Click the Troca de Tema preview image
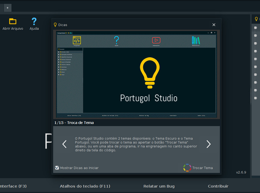 (137, 74)
